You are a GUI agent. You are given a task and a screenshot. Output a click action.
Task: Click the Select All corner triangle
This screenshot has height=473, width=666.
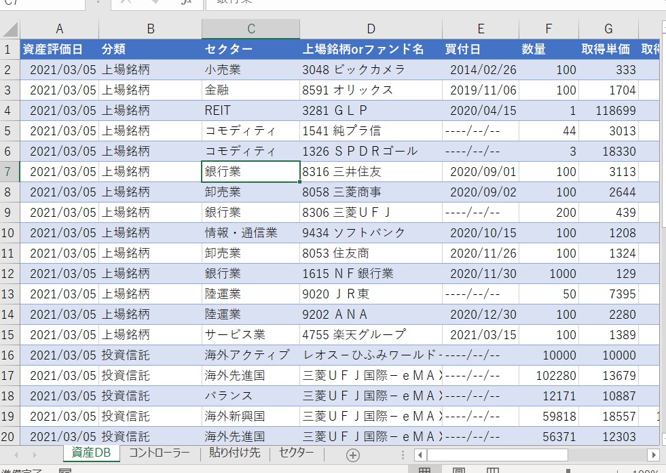click(x=10, y=29)
